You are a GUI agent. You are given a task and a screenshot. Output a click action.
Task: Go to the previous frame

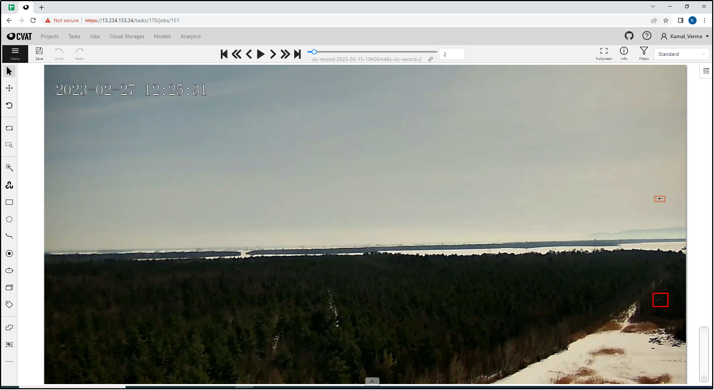(249, 54)
